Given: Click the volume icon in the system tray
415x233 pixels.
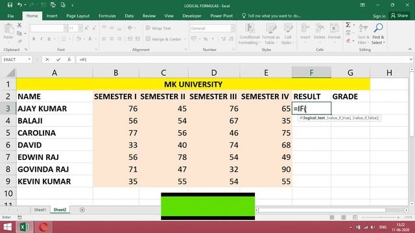Looking at the screenshot, I should (373, 227).
